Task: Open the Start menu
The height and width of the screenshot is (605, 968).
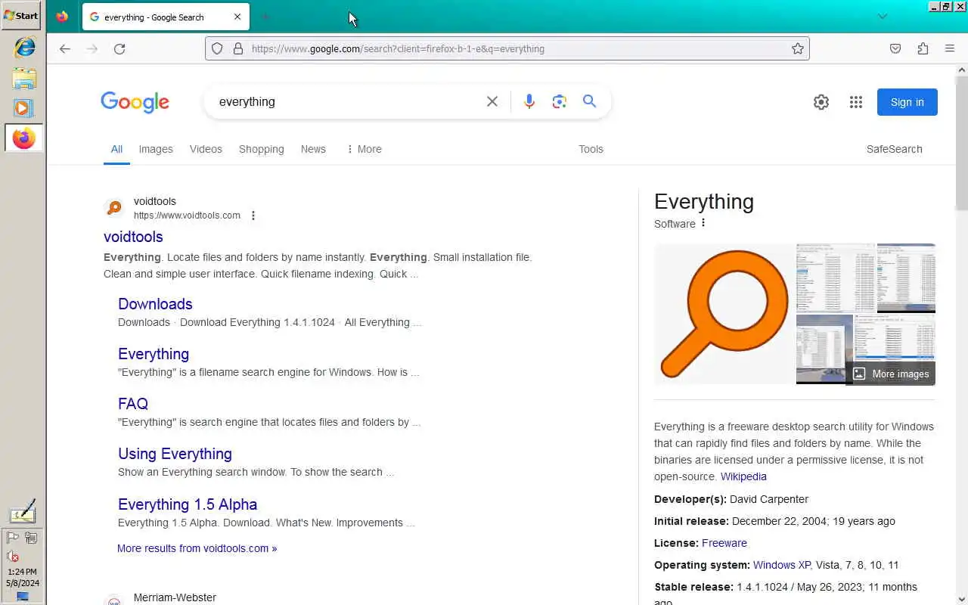Action: pyautogui.click(x=21, y=15)
